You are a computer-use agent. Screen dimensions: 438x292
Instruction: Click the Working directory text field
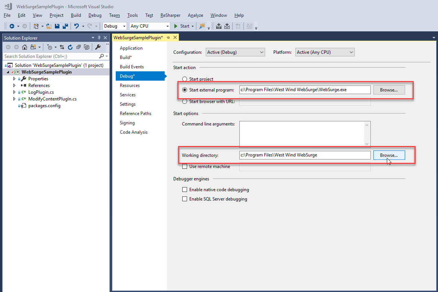point(305,155)
